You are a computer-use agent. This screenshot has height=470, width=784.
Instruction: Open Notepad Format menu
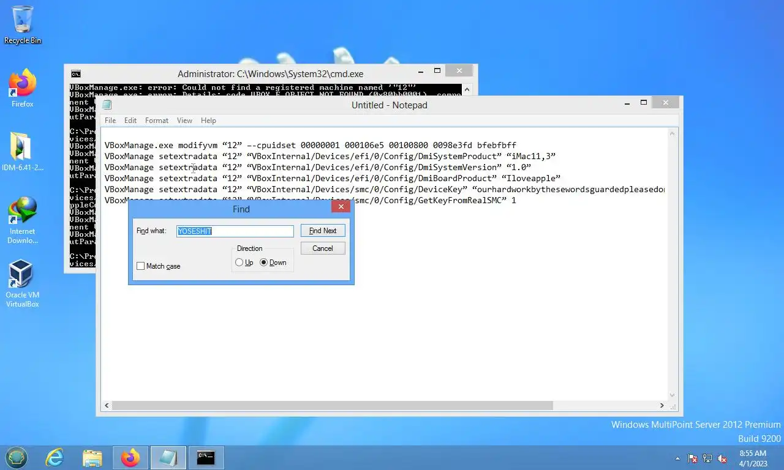click(x=157, y=121)
